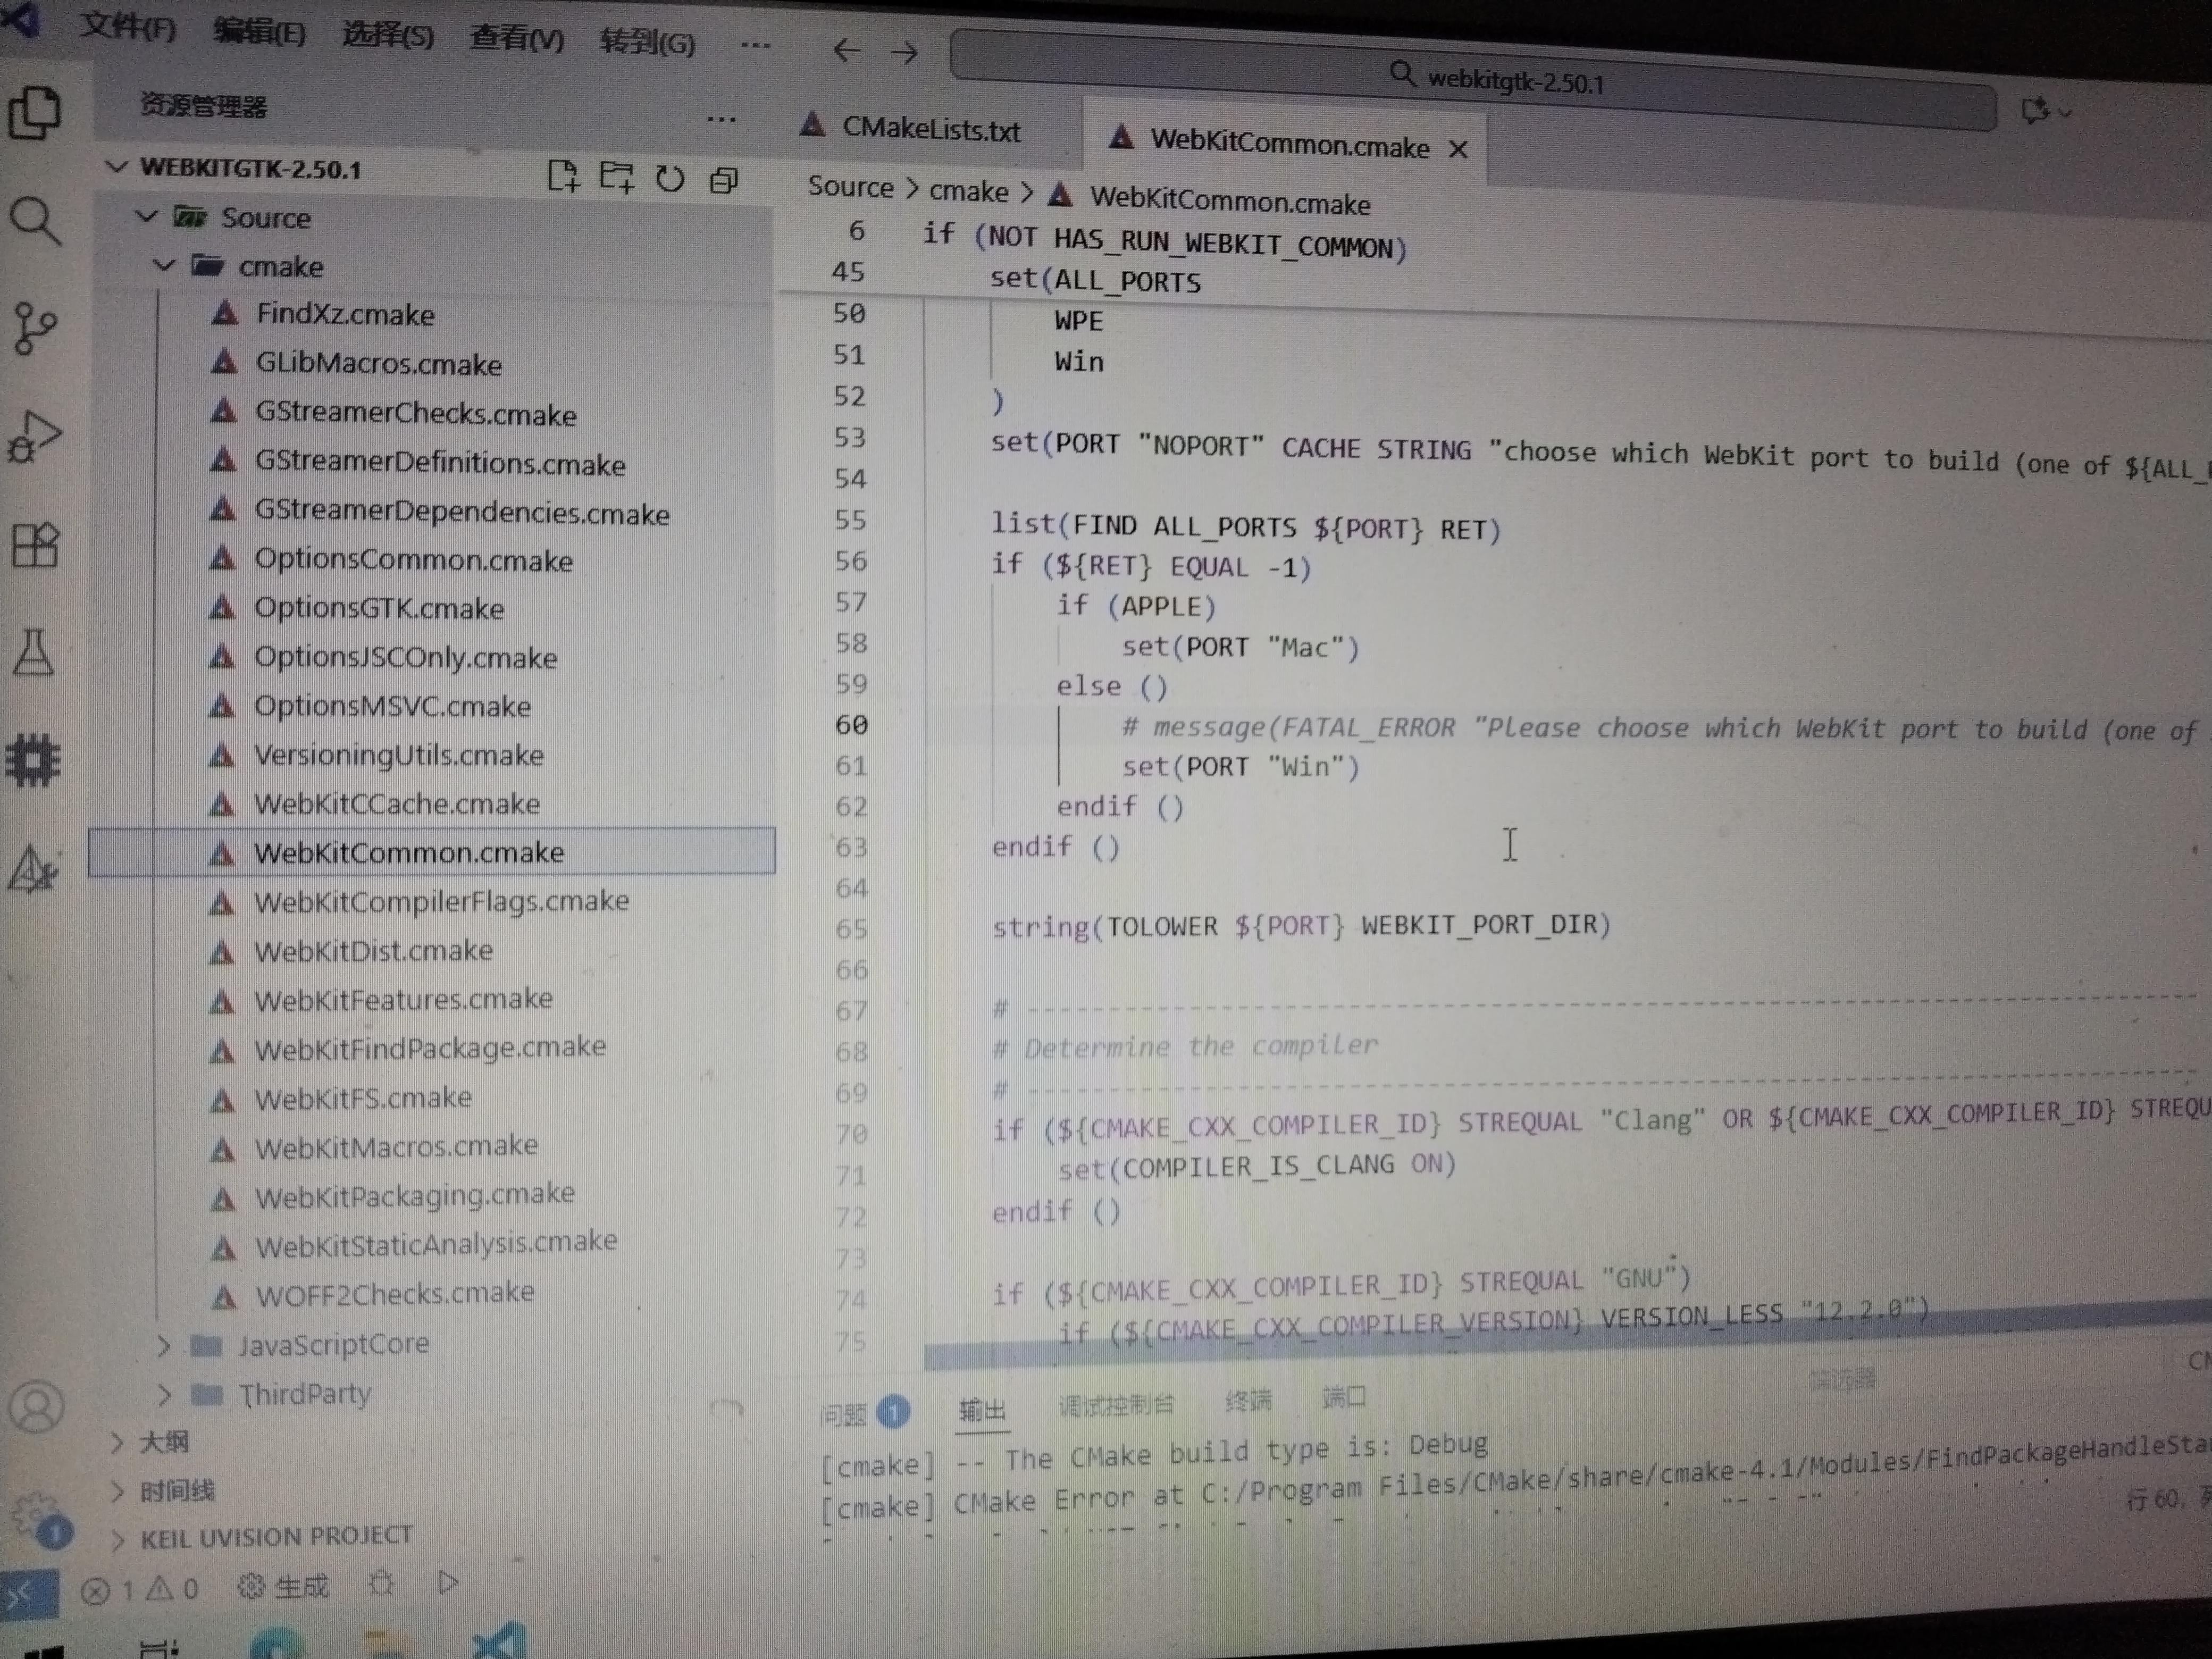Open the Testing flask icon view

(34, 653)
